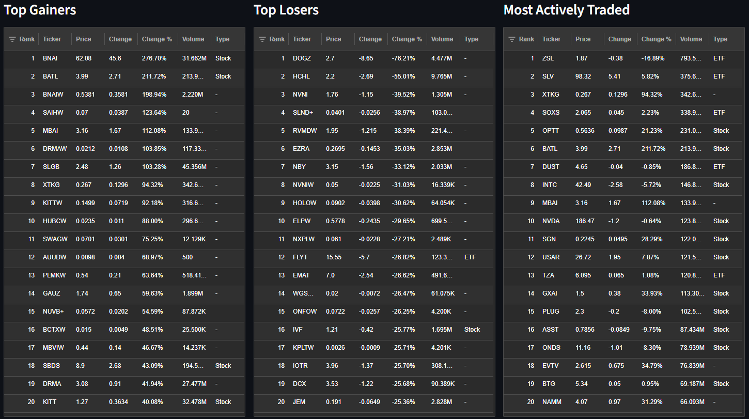
Task: Click the OPTT ticker
Action: [551, 131]
